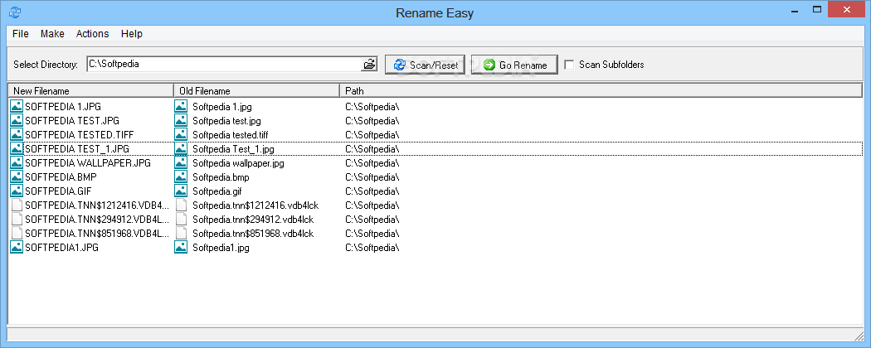Select new filename SOFTPEDIA1.JPG
The width and height of the screenshot is (871, 348).
(61, 248)
